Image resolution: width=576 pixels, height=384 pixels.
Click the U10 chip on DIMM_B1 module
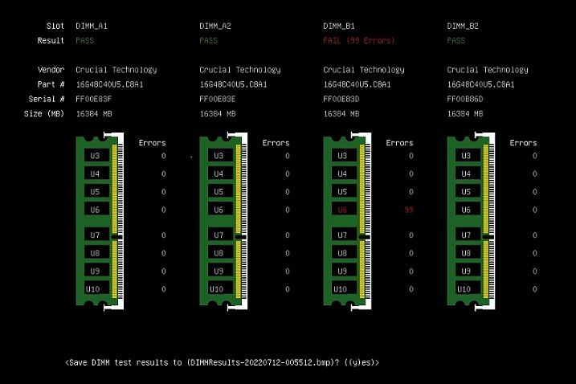pos(344,288)
